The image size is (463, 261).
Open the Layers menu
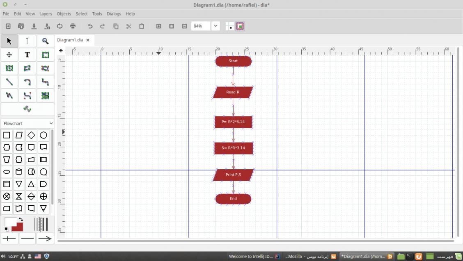(46, 14)
